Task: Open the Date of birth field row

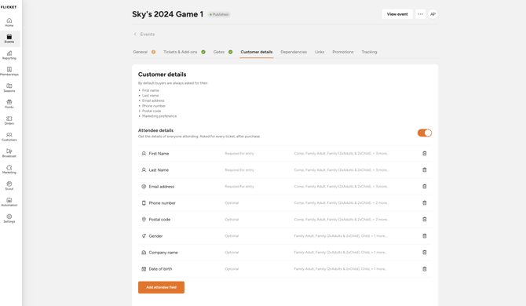Action: click(285, 269)
